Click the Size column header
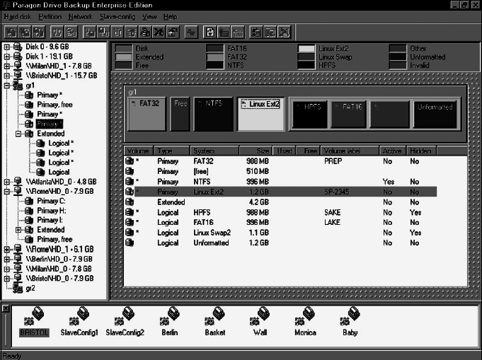This screenshot has height=360, width=482. pos(253,151)
